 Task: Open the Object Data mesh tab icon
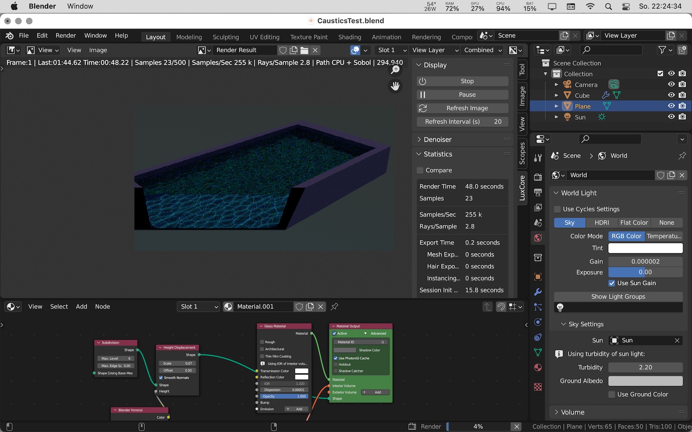(538, 352)
